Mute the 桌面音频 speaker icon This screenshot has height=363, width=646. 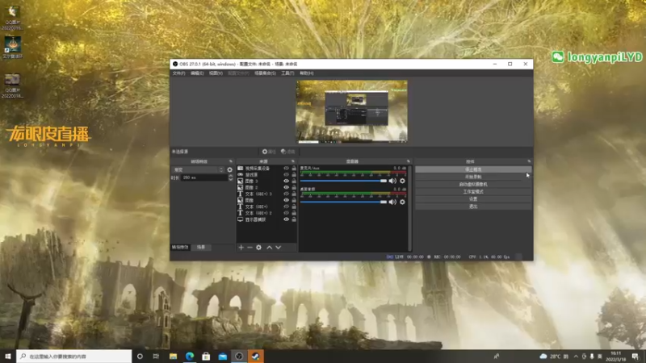(x=392, y=202)
